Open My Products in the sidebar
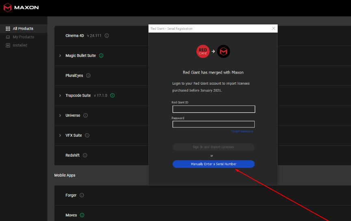 pyautogui.click(x=24, y=37)
